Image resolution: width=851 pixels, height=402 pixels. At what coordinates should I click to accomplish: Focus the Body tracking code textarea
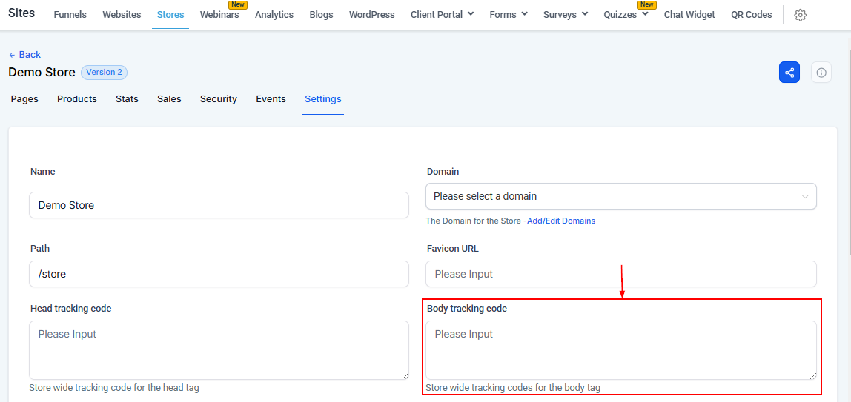620,350
